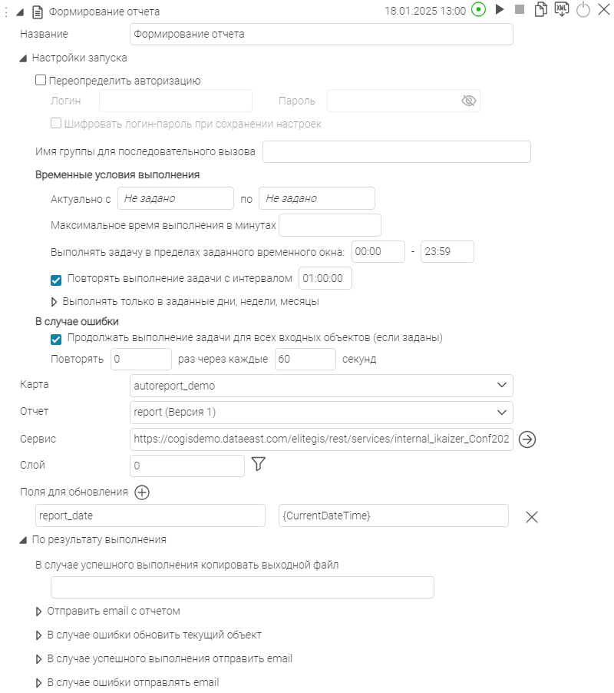Screen dimensions: 614x693
Task: Click the power on/off icon
Action: click(x=583, y=10)
